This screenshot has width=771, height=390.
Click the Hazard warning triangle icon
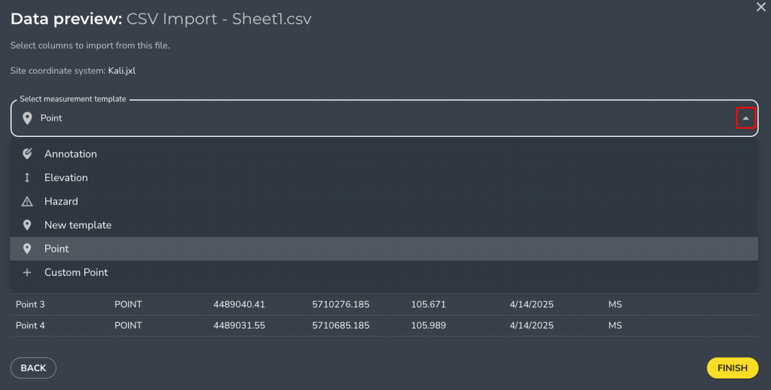[x=27, y=202]
